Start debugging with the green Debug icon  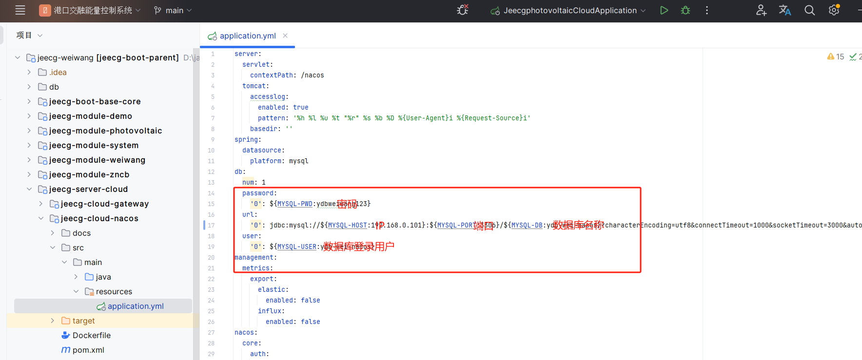tap(686, 10)
